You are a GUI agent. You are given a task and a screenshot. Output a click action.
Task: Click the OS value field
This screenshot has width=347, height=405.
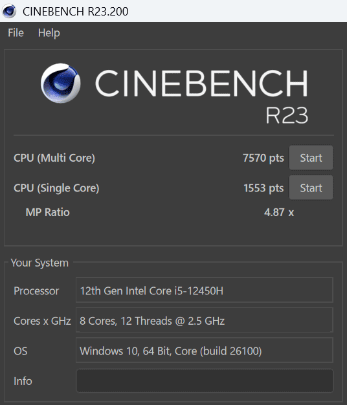[205, 350]
